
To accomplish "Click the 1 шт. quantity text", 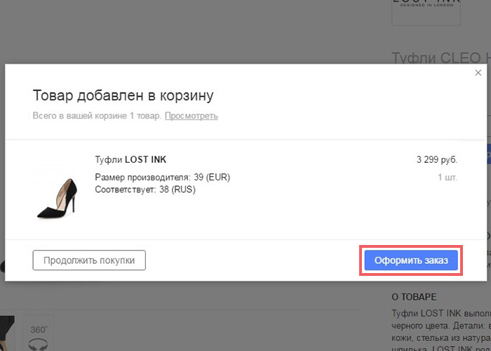I will tap(448, 178).
